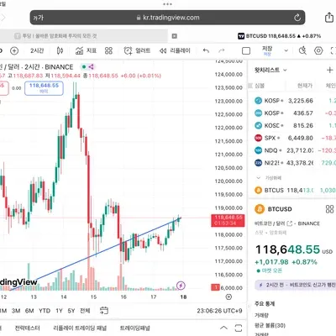Start bar replay with 리플레이
The width and height of the screenshot is (336, 336).
tap(175, 50)
